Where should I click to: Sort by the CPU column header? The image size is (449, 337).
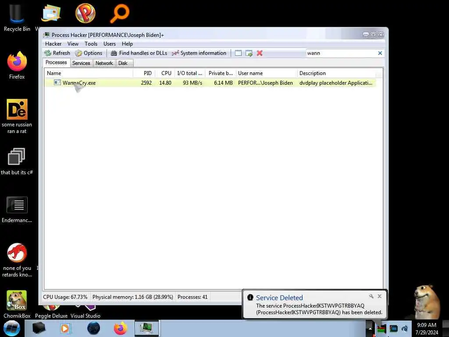point(165,73)
